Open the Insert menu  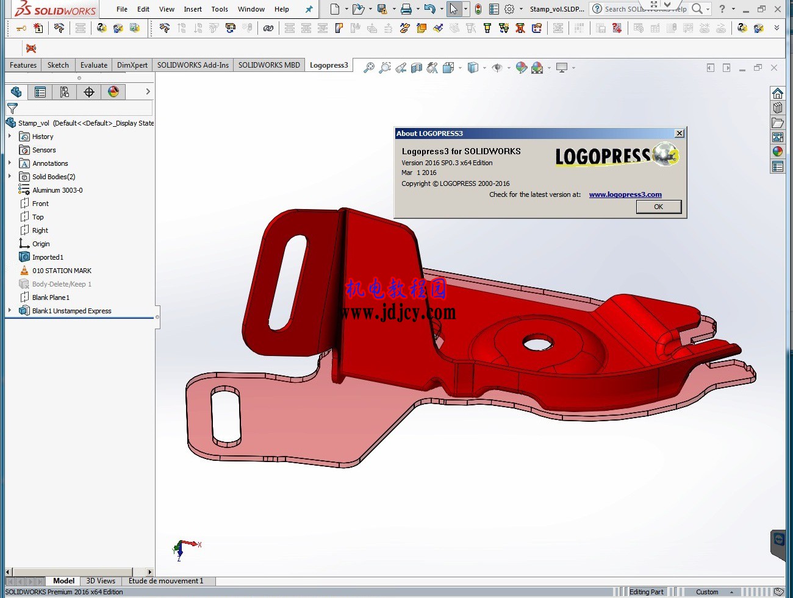coord(193,9)
